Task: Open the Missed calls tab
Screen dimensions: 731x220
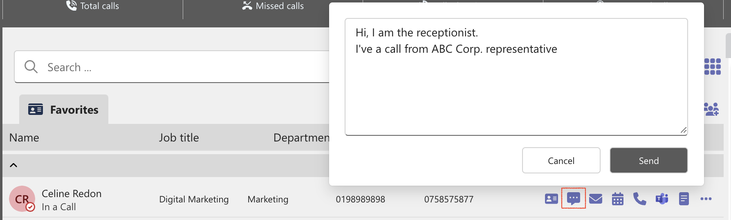Action: (273, 6)
